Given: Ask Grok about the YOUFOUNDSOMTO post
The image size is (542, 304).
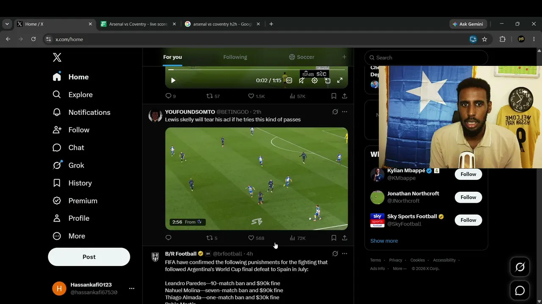Looking at the screenshot, I should [x=335, y=112].
